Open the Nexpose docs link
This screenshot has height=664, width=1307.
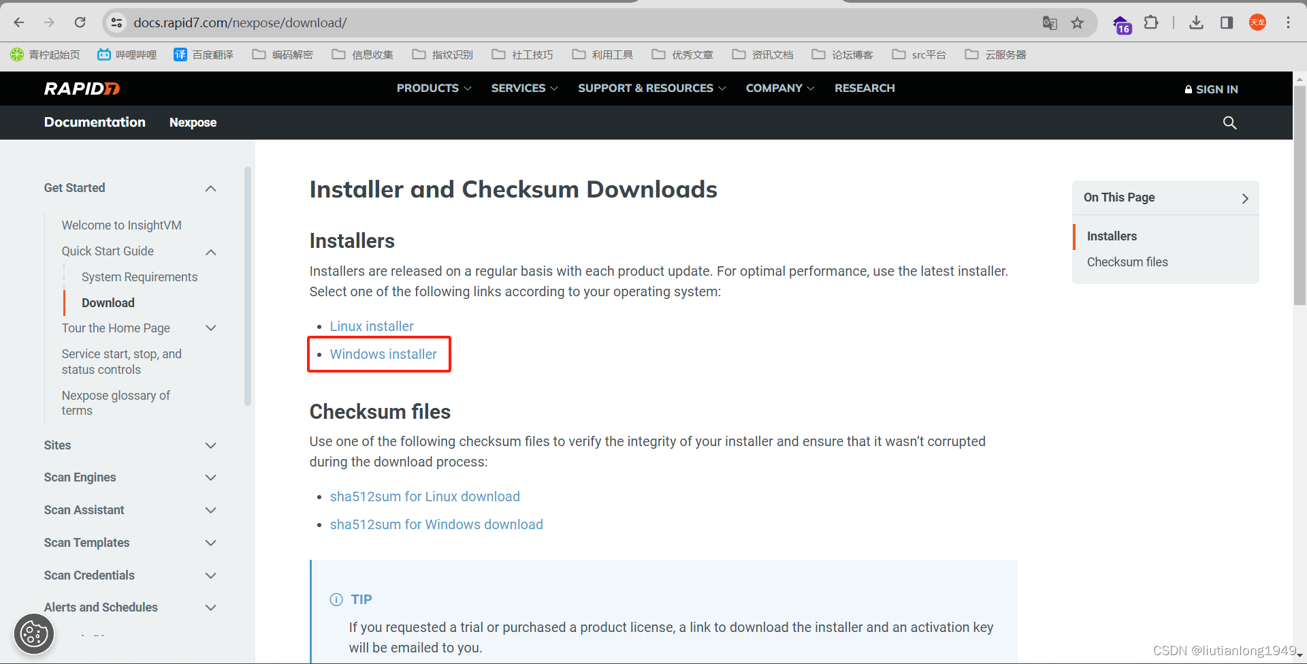click(193, 123)
